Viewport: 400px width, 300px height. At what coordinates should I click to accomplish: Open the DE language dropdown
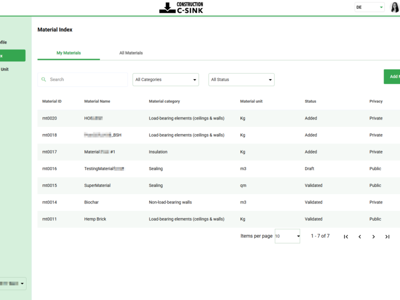click(x=369, y=7)
